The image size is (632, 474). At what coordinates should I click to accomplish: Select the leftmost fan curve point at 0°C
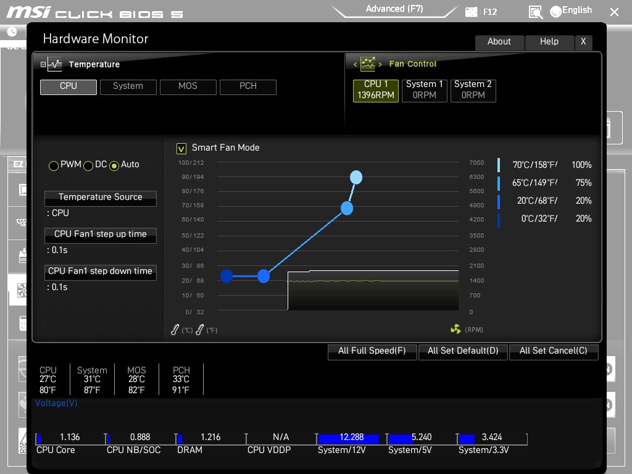pos(227,276)
